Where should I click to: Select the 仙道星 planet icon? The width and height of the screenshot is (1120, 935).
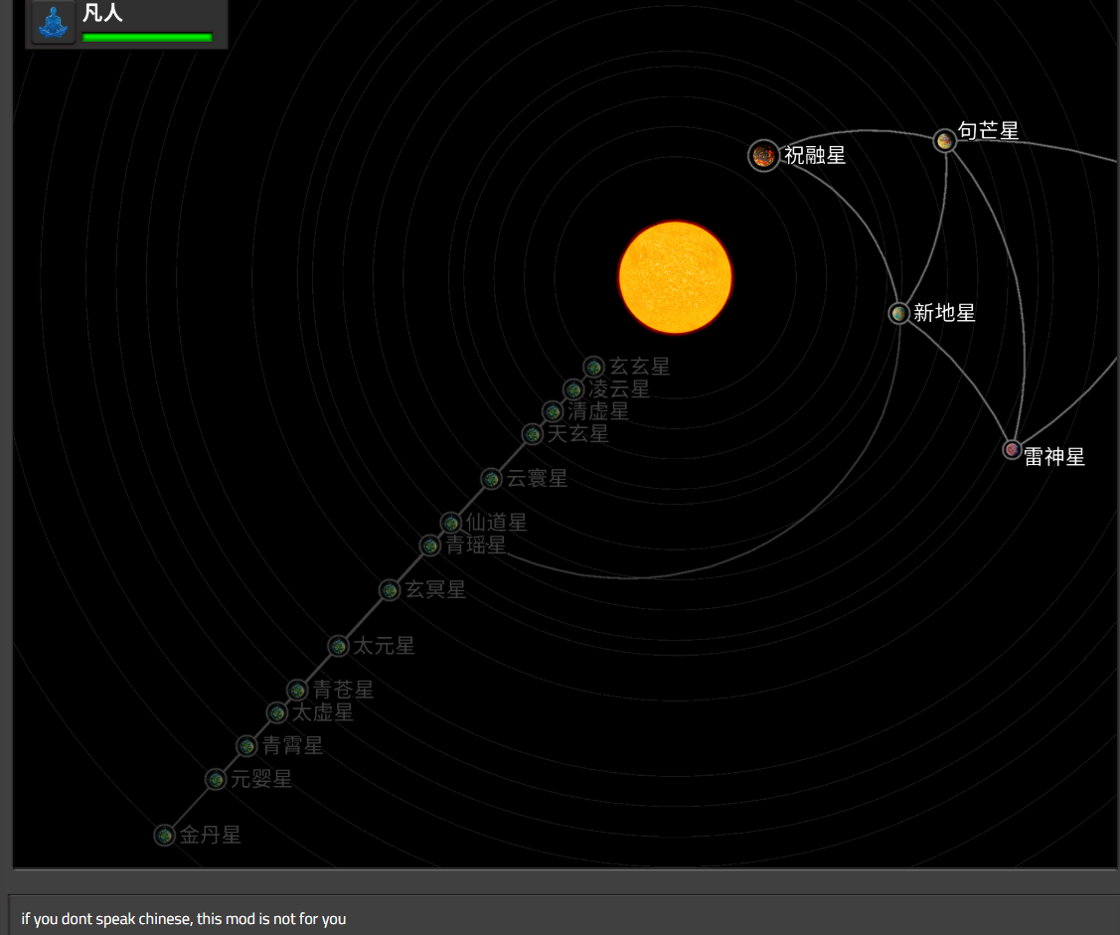point(451,523)
